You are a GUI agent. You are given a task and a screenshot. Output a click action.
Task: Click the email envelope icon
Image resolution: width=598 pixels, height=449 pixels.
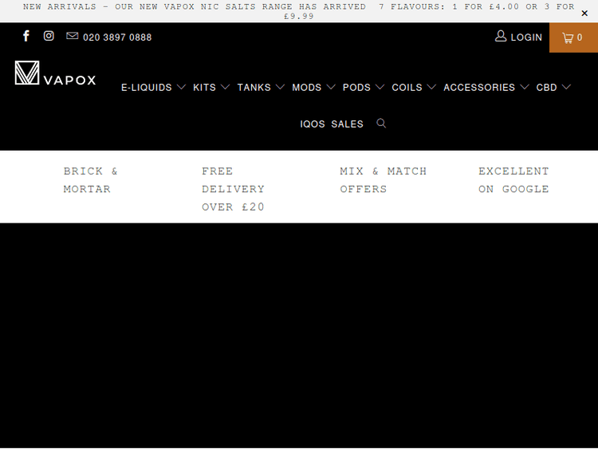(x=73, y=37)
